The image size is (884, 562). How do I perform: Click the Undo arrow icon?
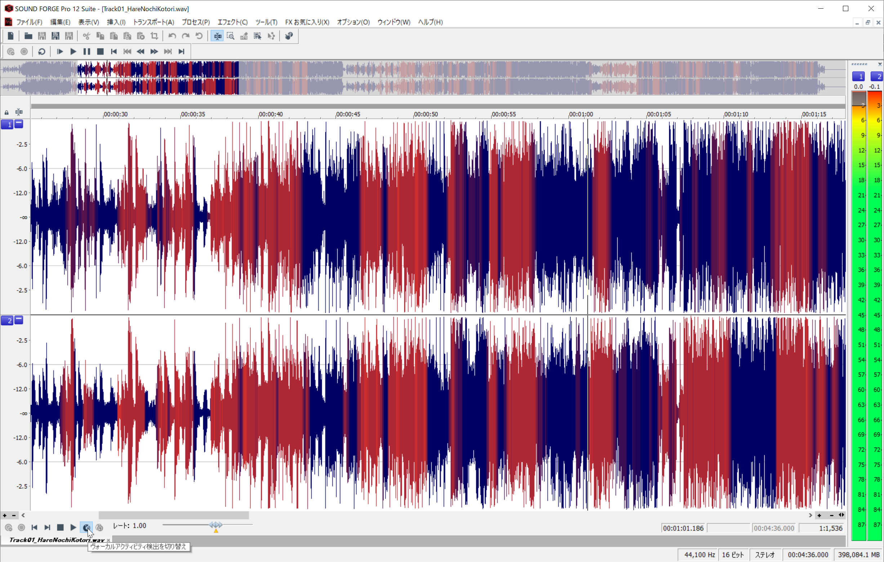pos(172,36)
